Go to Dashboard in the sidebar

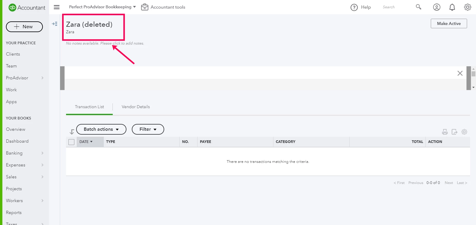tap(17, 141)
